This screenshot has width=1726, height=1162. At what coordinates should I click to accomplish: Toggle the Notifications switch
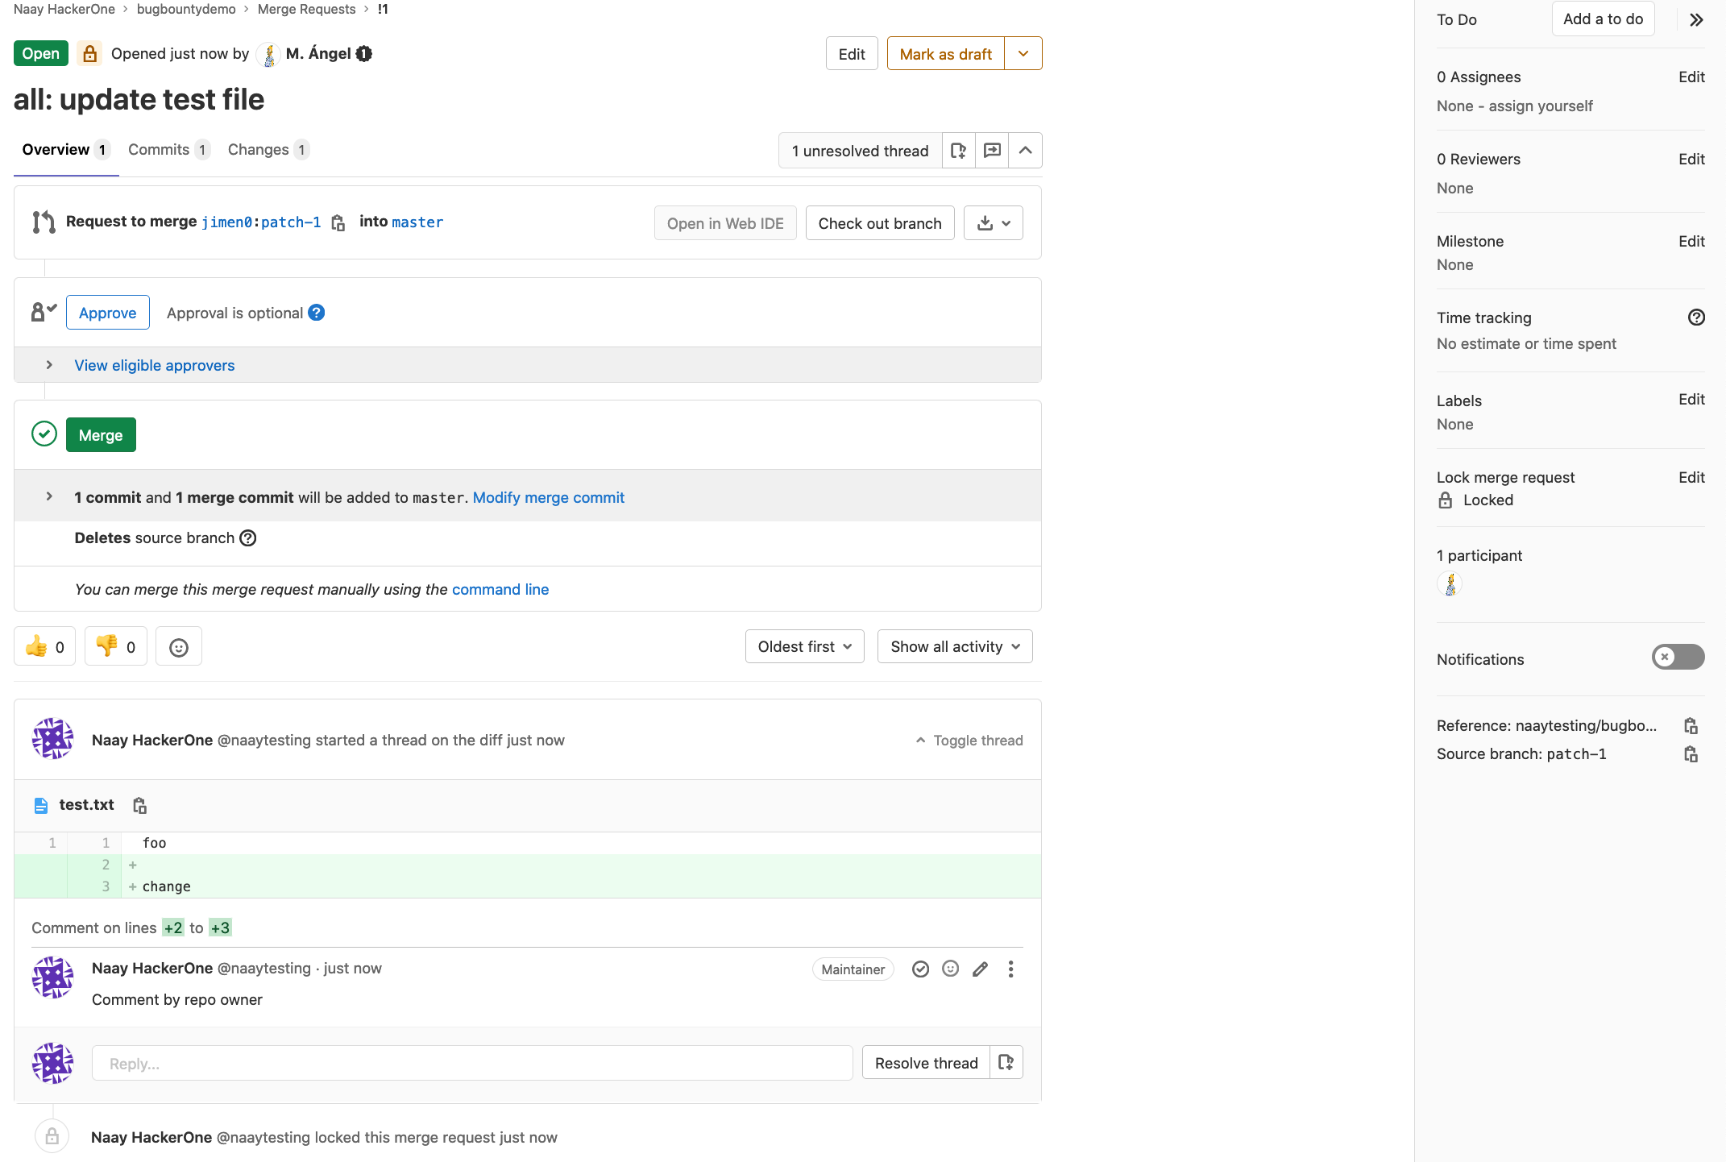click(x=1678, y=658)
